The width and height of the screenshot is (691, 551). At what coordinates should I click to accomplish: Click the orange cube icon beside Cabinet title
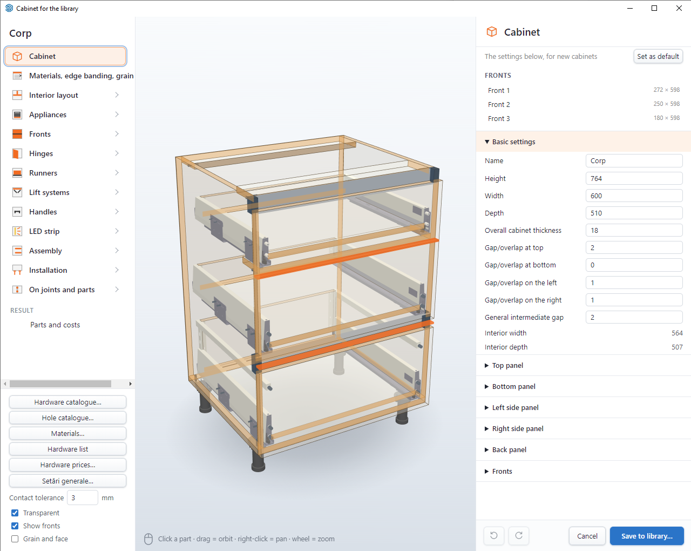pos(492,32)
